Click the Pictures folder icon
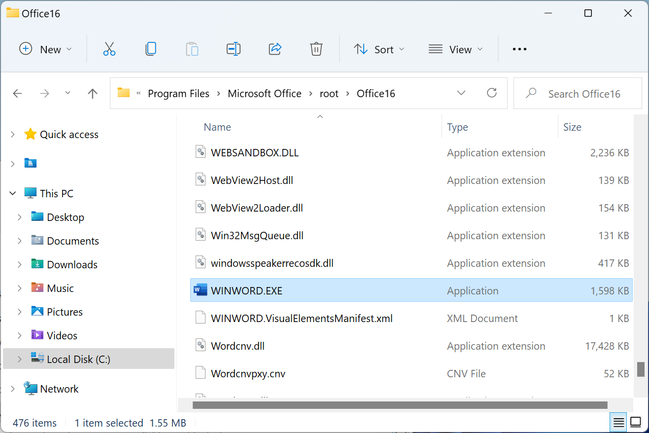649x433 pixels. click(x=37, y=312)
